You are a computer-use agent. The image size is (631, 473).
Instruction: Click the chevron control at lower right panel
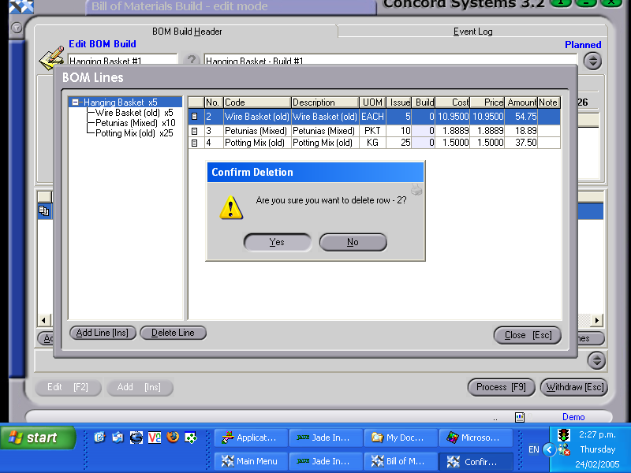(597, 361)
